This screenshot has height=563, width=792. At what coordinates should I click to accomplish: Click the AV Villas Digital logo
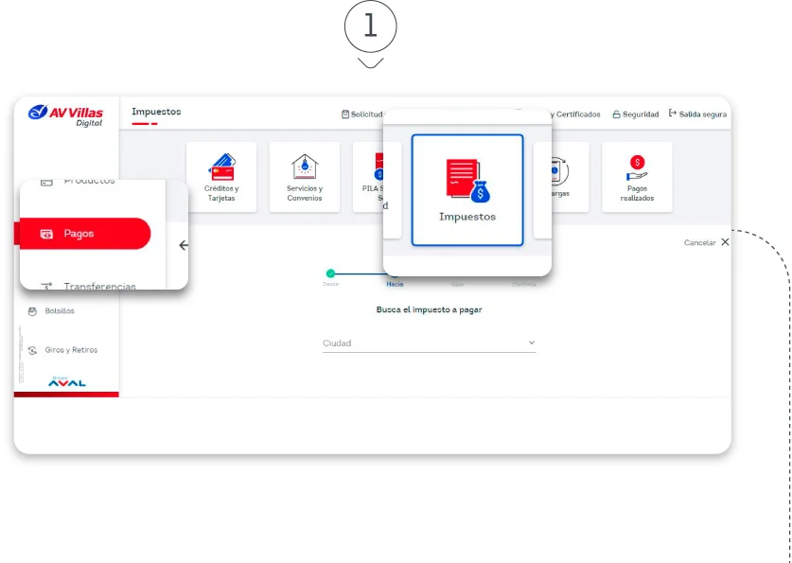click(66, 115)
